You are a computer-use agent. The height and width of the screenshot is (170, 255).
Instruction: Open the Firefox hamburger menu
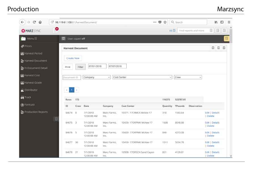(x=229, y=22)
